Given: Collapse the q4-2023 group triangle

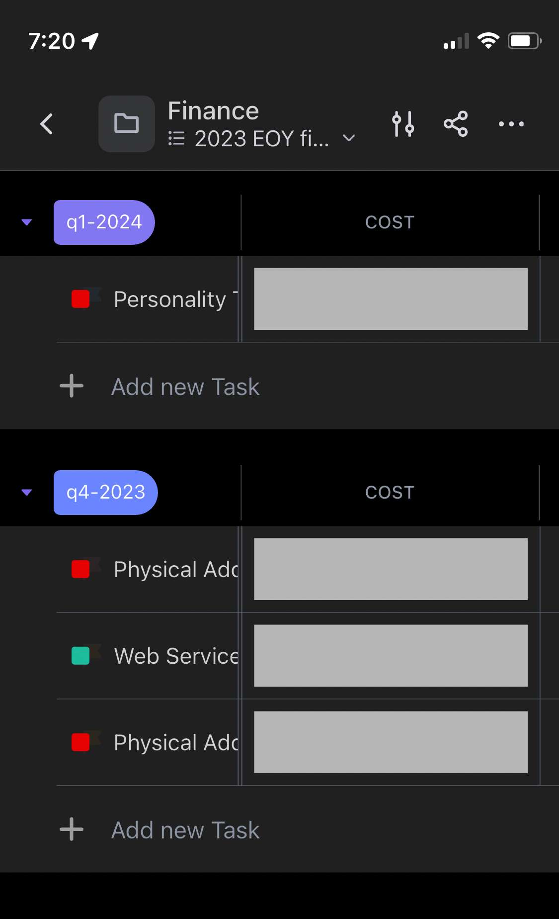Looking at the screenshot, I should pos(27,493).
